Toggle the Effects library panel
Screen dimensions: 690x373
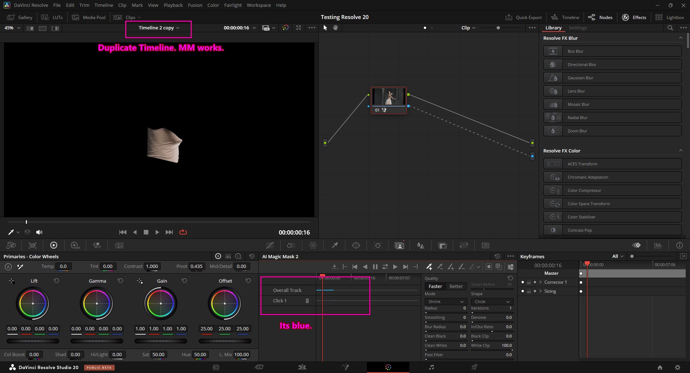tap(634, 17)
